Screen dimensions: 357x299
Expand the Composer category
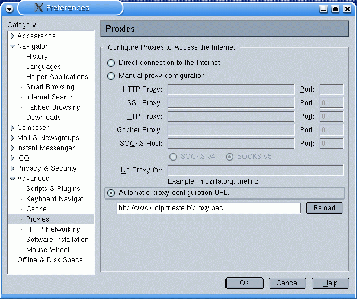pyautogui.click(x=12, y=128)
